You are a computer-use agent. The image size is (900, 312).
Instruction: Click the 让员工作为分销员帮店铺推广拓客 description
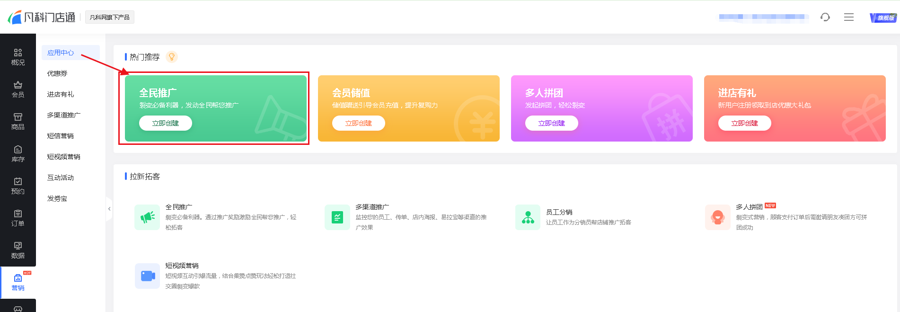(x=589, y=223)
